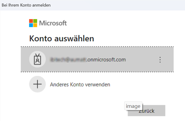Click the Microsoft wordmark text
The height and width of the screenshot is (121, 185).
coord(53,23)
